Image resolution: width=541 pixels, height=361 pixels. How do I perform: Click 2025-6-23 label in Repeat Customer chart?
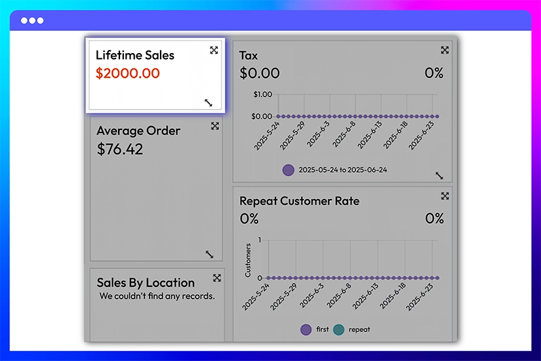419,297
